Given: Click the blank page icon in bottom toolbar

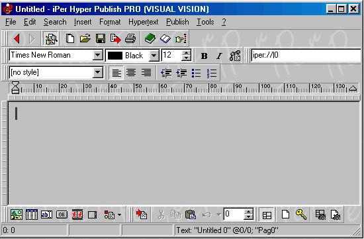Looking at the screenshot, I should [x=285, y=214].
